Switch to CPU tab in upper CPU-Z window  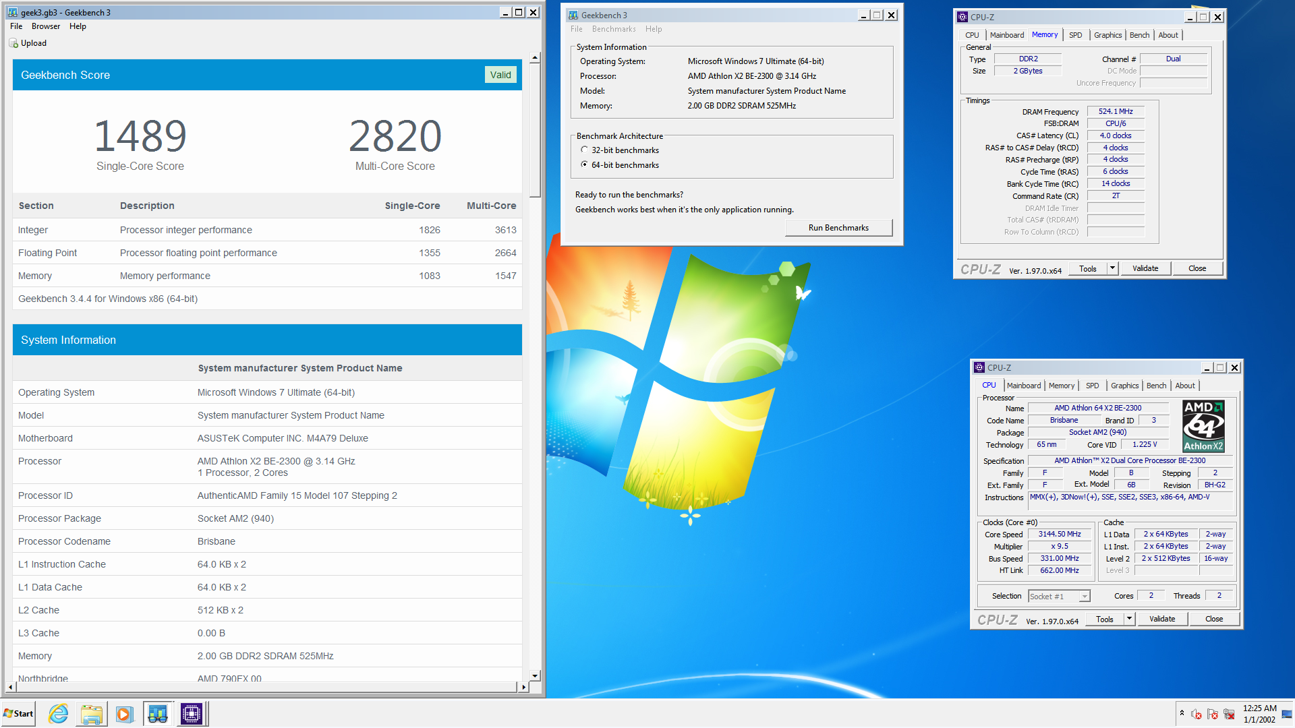click(x=972, y=35)
